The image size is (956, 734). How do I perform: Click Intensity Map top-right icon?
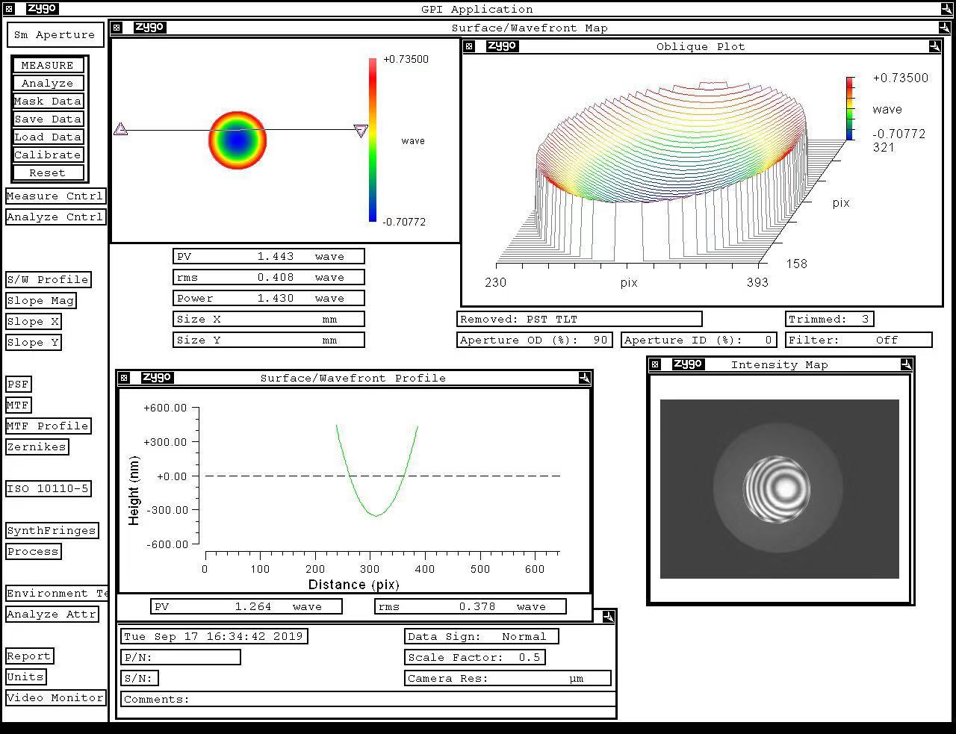[x=906, y=364]
